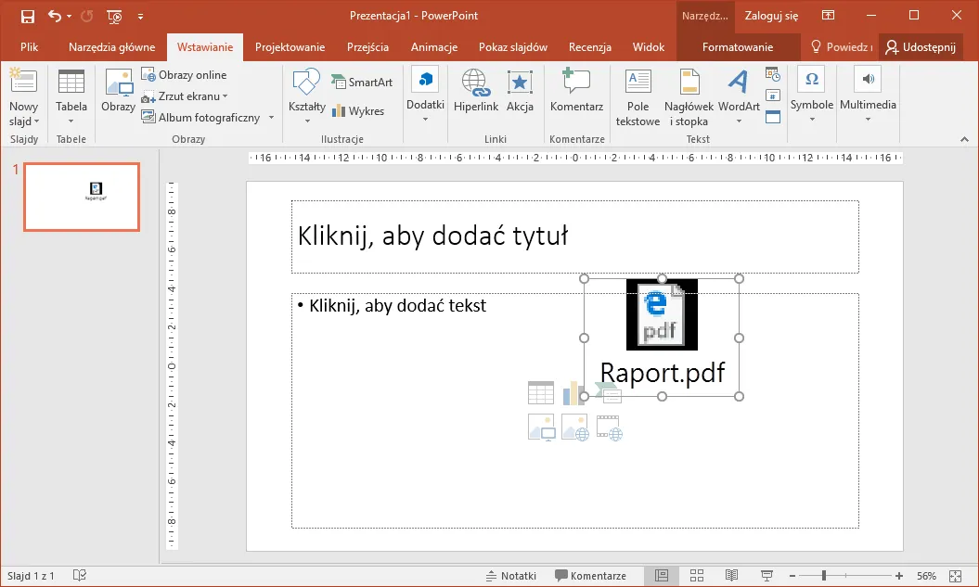
Task: Customize the Quick Access Toolbar
Action: point(140,16)
